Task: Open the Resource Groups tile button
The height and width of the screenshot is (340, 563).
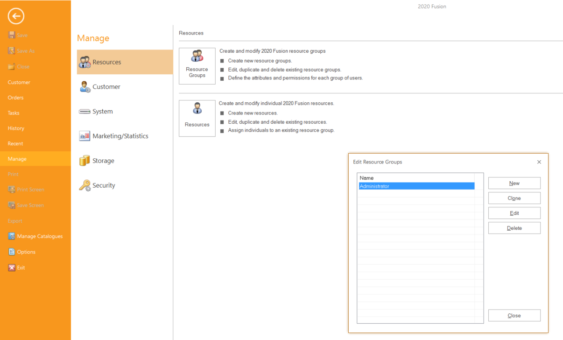Action: coord(197,66)
